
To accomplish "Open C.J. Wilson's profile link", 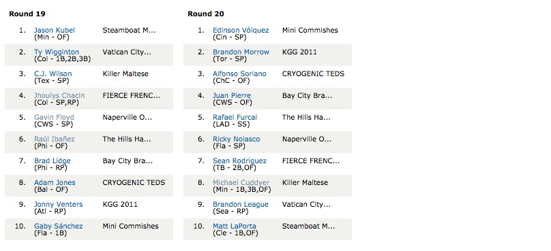I will point(53,73).
